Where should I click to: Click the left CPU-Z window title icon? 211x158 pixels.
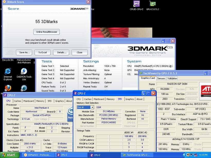pos(5,95)
